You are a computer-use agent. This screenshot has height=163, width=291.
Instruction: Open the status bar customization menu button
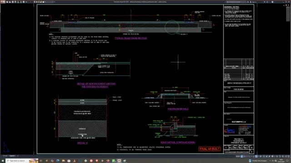tap(289, 156)
